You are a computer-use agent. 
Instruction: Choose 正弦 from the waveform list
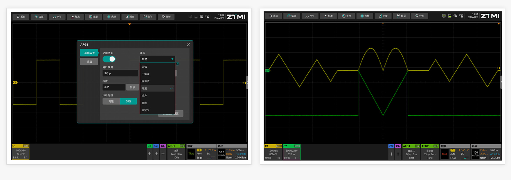(144, 67)
